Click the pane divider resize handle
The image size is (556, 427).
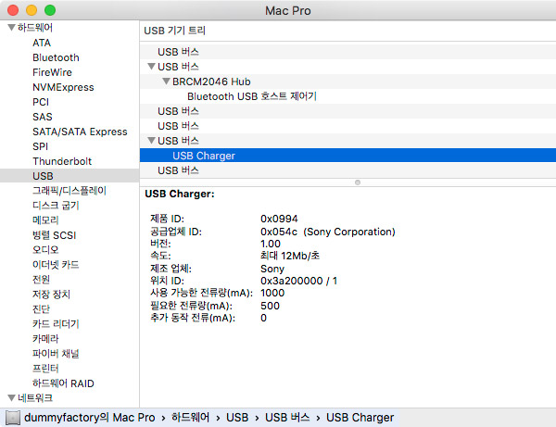(x=358, y=182)
